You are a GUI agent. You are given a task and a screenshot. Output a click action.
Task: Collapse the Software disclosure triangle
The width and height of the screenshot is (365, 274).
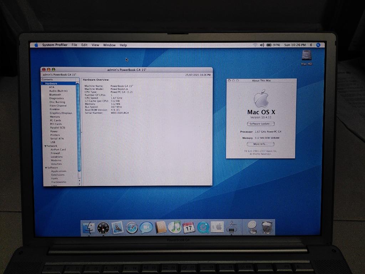coord(46,168)
